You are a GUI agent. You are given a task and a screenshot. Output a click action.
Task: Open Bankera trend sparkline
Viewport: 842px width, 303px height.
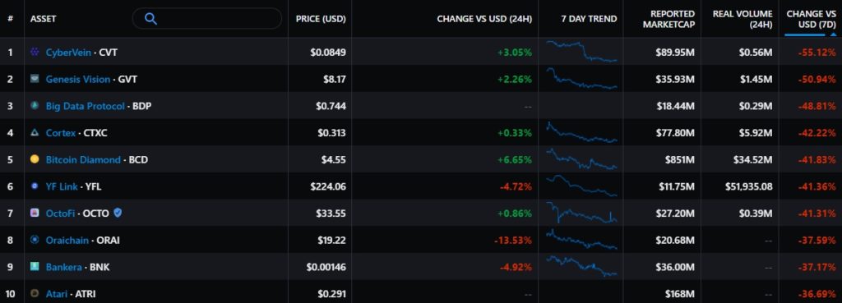click(581, 267)
